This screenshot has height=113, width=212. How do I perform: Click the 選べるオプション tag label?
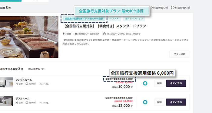click(x=134, y=19)
